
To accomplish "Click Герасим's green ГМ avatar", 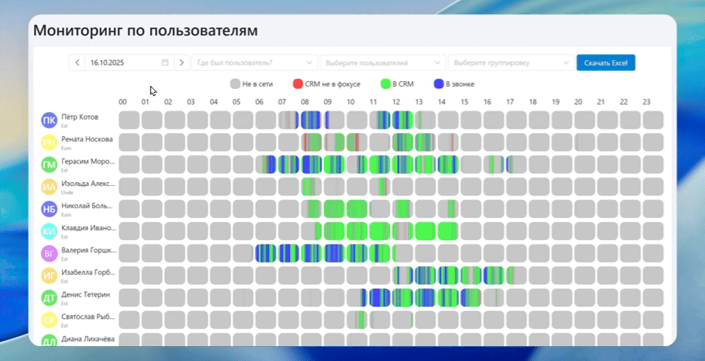I will (49, 165).
